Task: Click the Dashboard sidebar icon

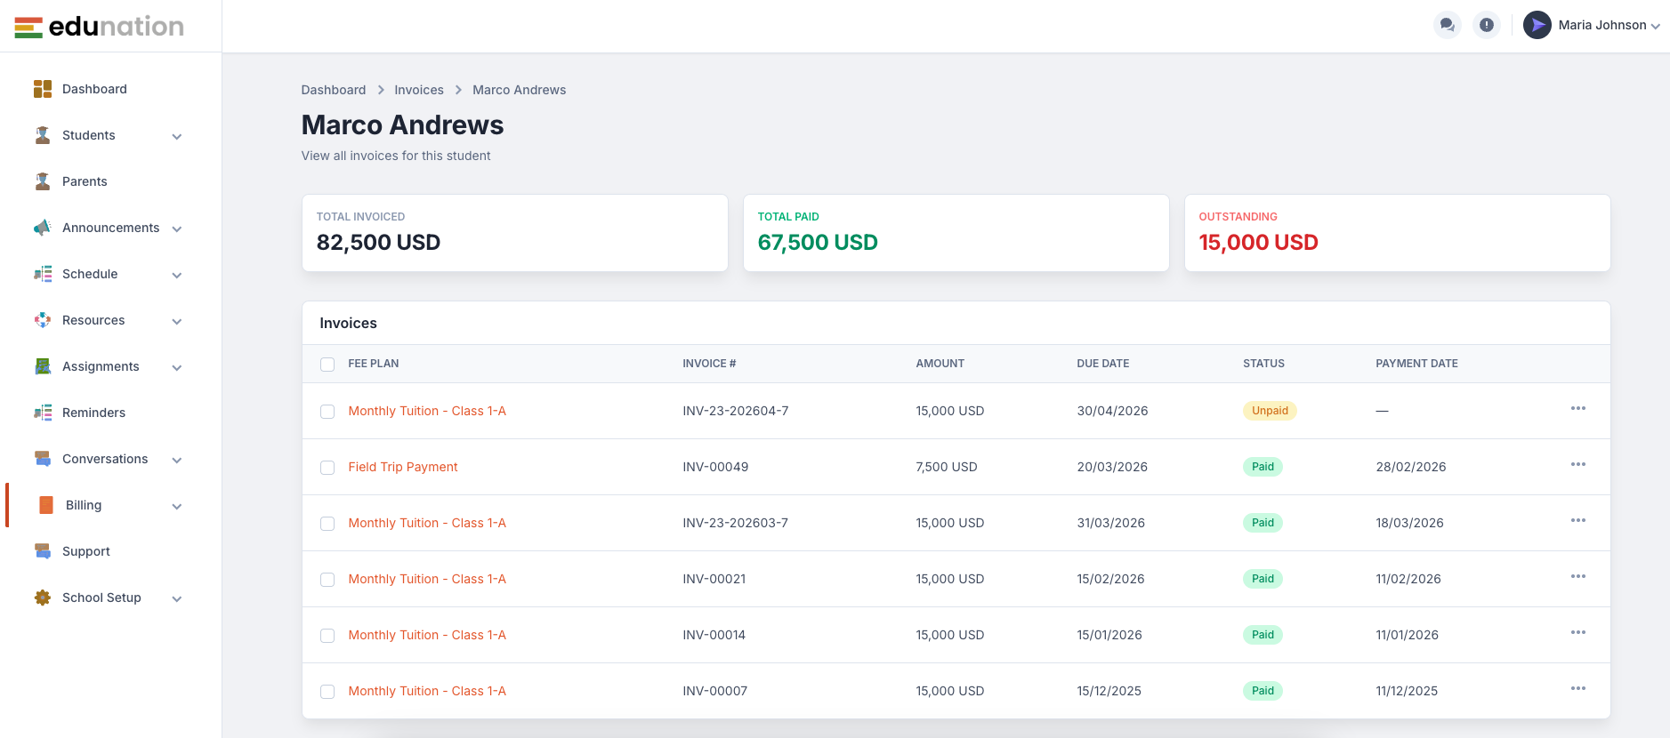Action: pyautogui.click(x=43, y=89)
